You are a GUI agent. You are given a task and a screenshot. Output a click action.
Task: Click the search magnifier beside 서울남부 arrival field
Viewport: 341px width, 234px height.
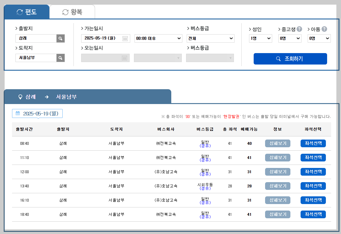click(60, 58)
